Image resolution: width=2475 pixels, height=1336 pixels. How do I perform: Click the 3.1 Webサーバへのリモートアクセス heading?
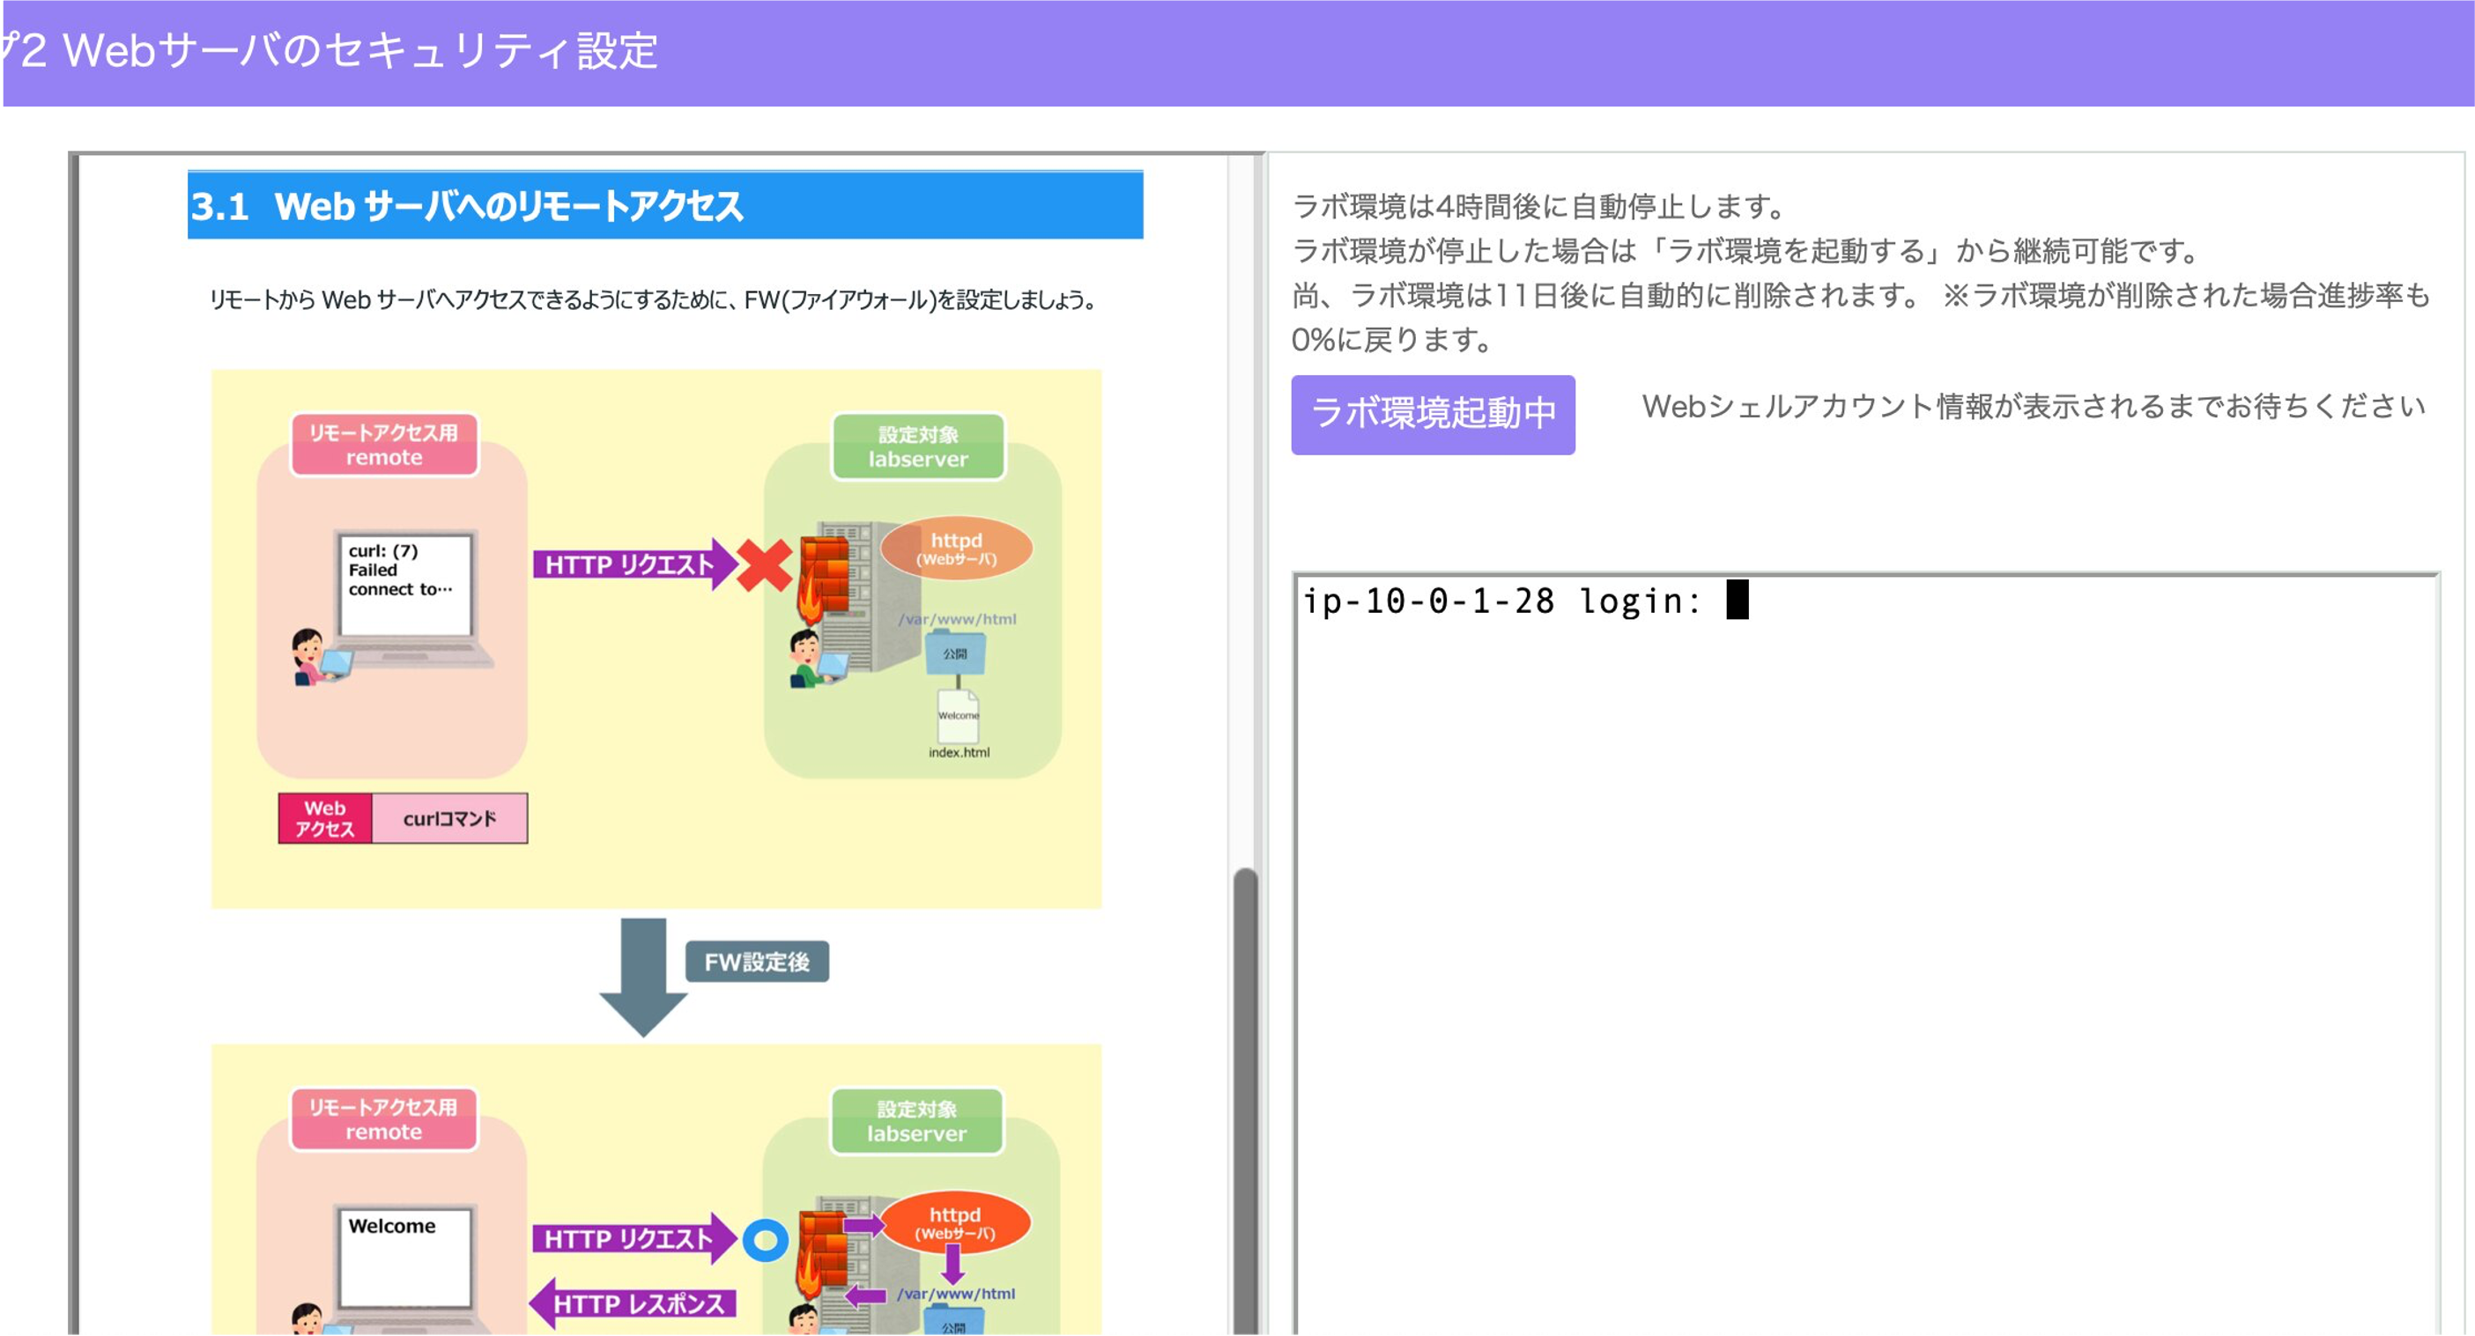[x=664, y=205]
